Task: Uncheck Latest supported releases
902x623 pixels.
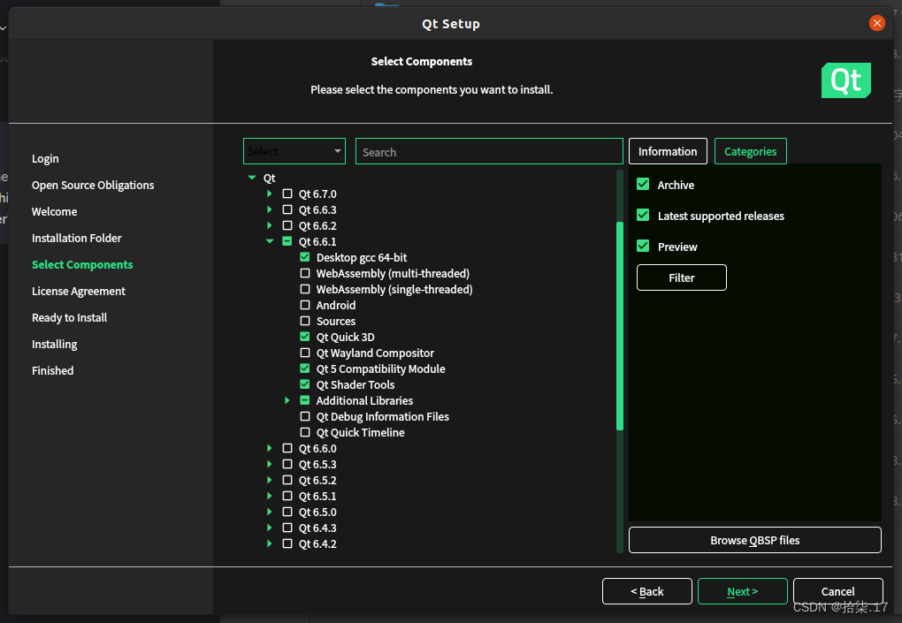Action: [x=642, y=216]
